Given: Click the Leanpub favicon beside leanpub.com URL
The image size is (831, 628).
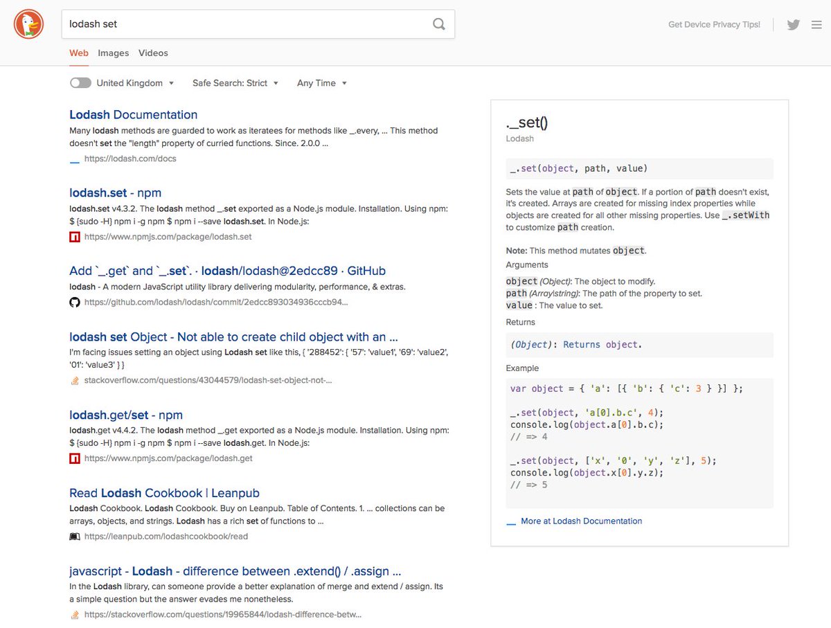Looking at the screenshot, I should click(75, 537).
